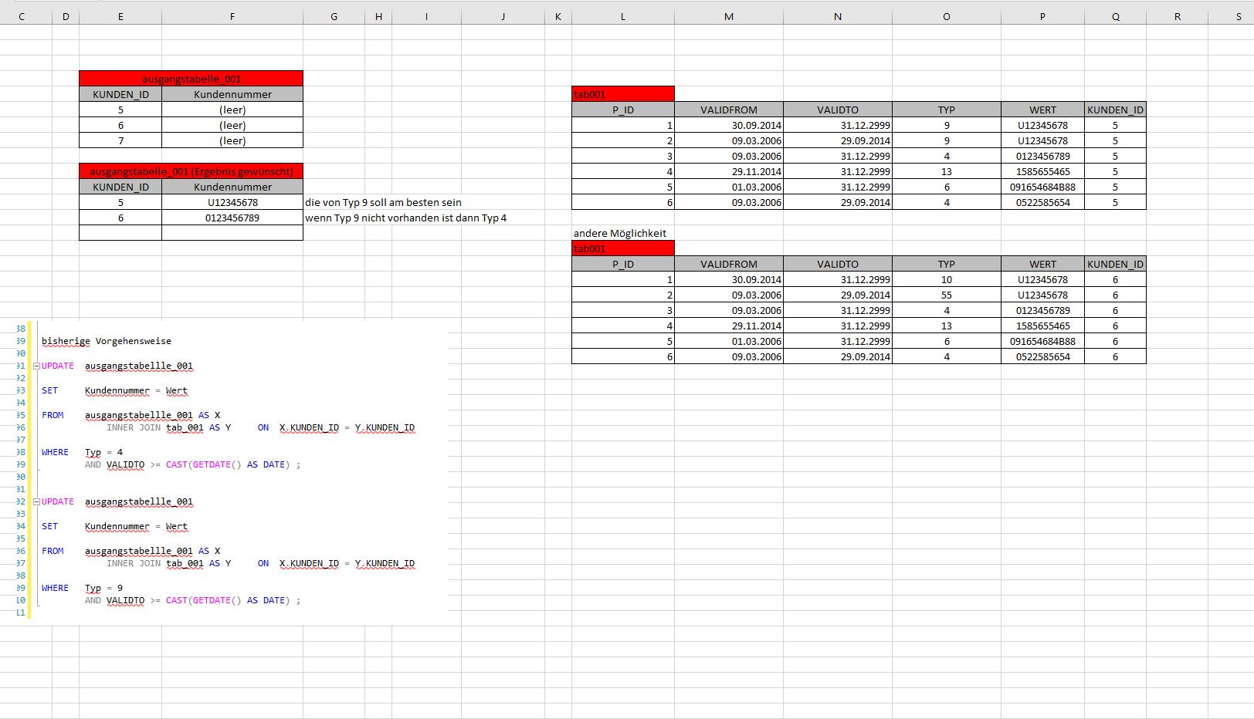Click Kundennummer 0123456789 in the desired result table
This screenshot has height=719, width=1254.
tap(232, 218)
